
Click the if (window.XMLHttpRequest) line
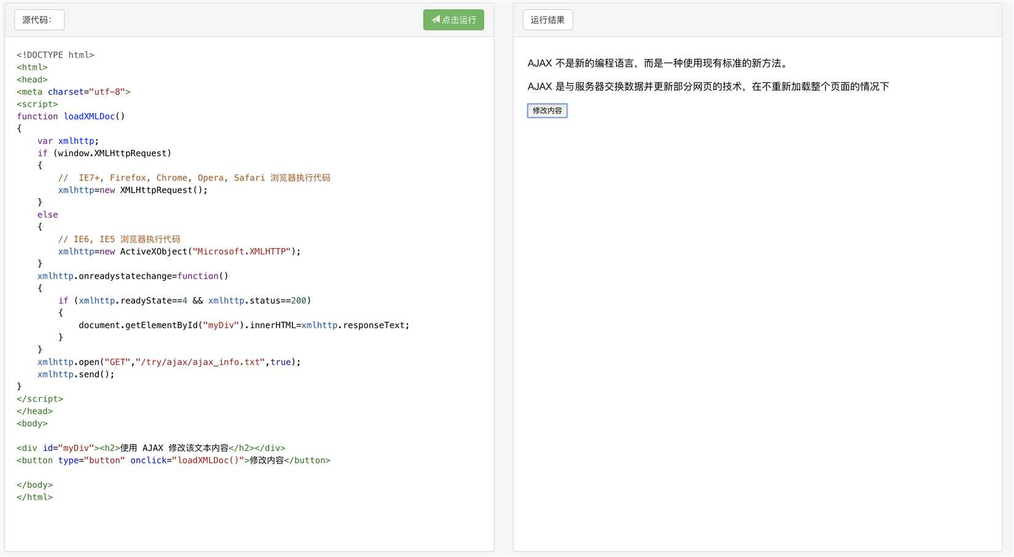[104, 154]
